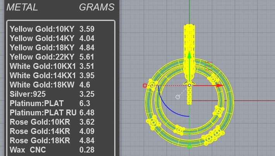The width and height of the screenshot is (275, 156).
Task: Click the gumball origin white circle
Action: point(189,86)
